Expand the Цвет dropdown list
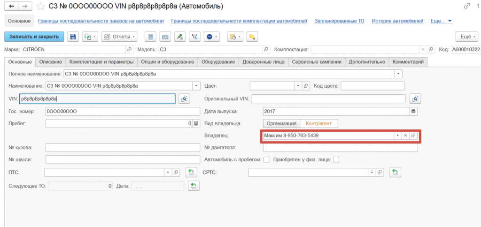The width and height of the screenshot is (481, 227). coord(297,86)
